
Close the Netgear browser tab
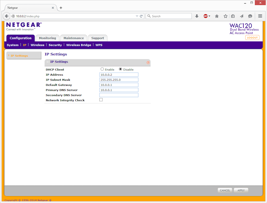(x=53, y=8)
